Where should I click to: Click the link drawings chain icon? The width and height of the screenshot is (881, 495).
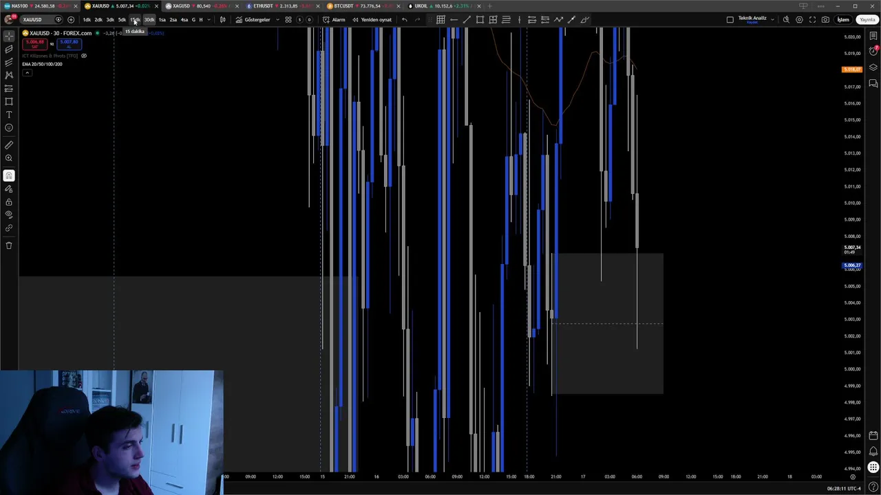click(x=9, y=228)
